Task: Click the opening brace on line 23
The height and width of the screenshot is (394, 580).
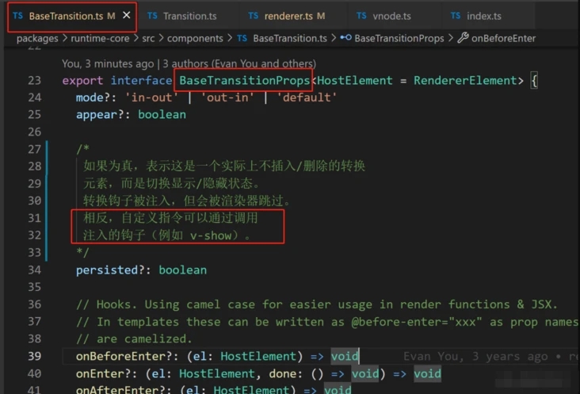Action: pyautogui.click(x=534, y=80)
